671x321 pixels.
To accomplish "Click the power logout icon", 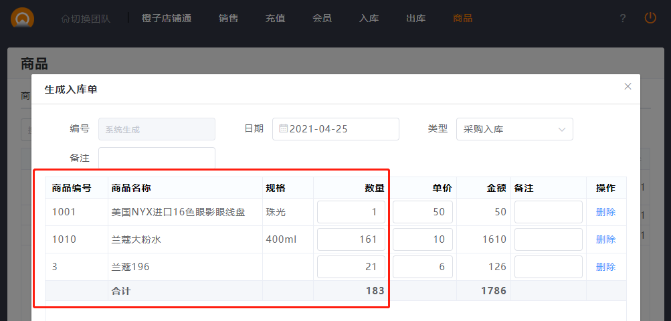I will coord(650,18).
